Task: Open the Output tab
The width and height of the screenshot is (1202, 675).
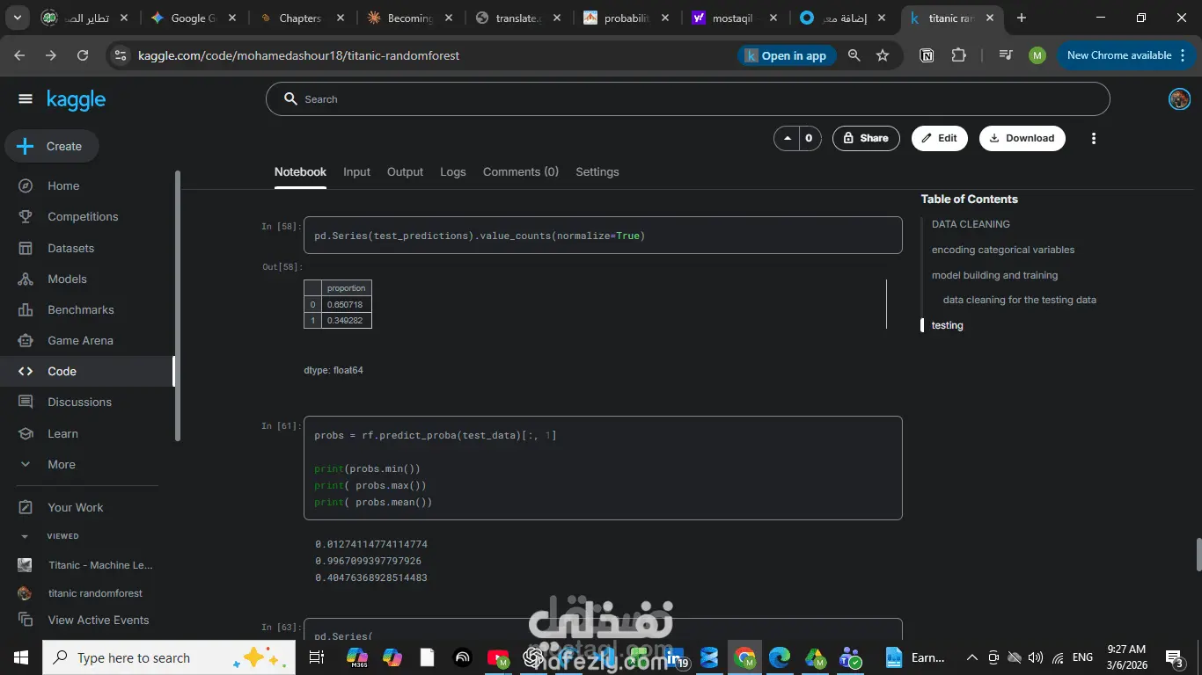Action: [405, 172]
